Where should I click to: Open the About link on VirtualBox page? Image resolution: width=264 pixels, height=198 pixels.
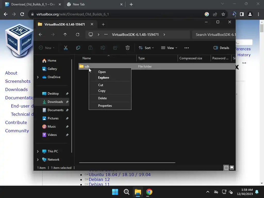11,73
